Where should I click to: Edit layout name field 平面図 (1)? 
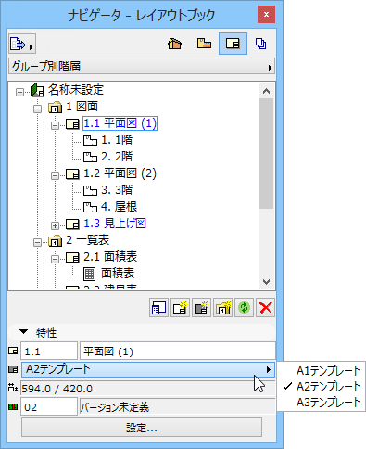click(178, 352)
